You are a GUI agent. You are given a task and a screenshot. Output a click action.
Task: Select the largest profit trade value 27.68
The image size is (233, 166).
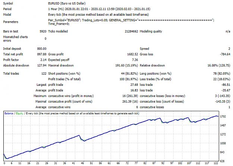click(x=134, y=85)
